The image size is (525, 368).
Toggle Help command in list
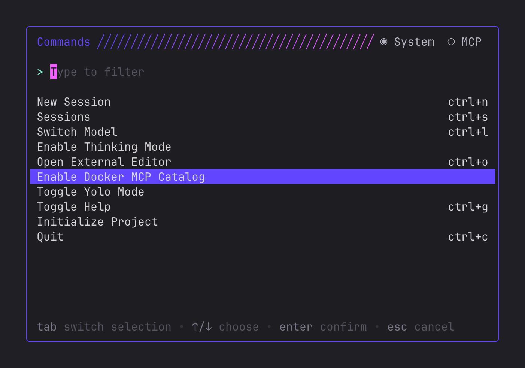[x=74, y=207]
